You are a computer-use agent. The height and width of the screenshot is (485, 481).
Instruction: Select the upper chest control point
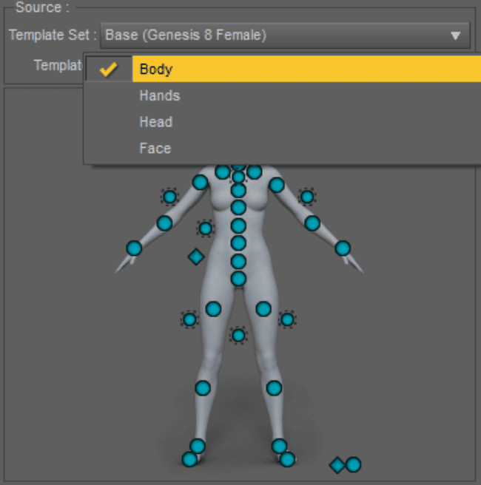pyautogui.click(x=238, y=190)
